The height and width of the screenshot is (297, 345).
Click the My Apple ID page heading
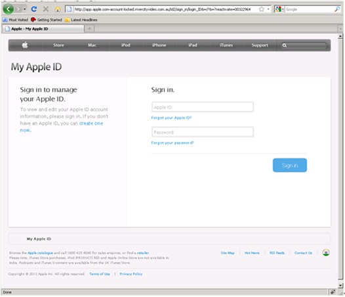(x=36, y=67)
